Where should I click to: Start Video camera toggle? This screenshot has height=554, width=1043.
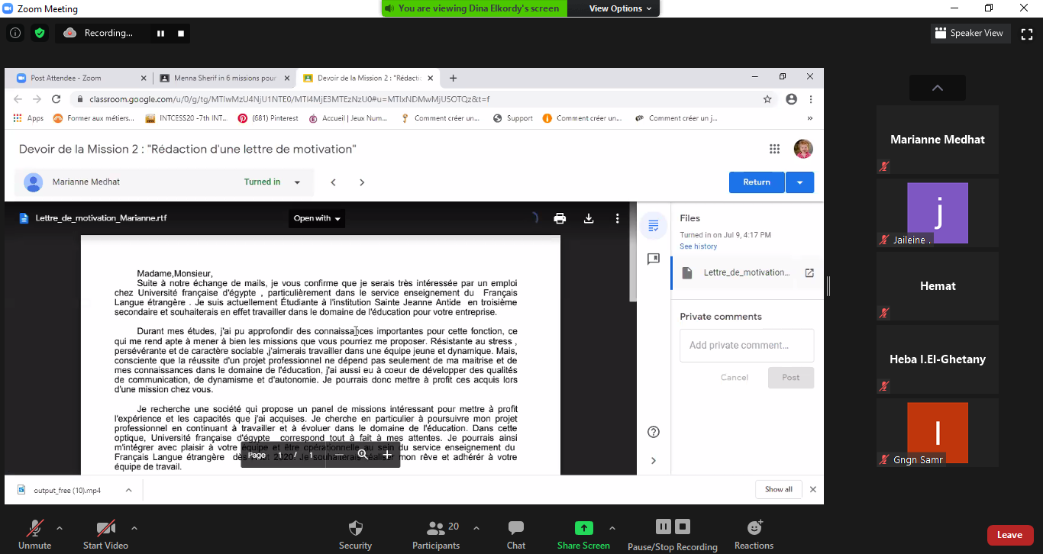coord(105,528)
